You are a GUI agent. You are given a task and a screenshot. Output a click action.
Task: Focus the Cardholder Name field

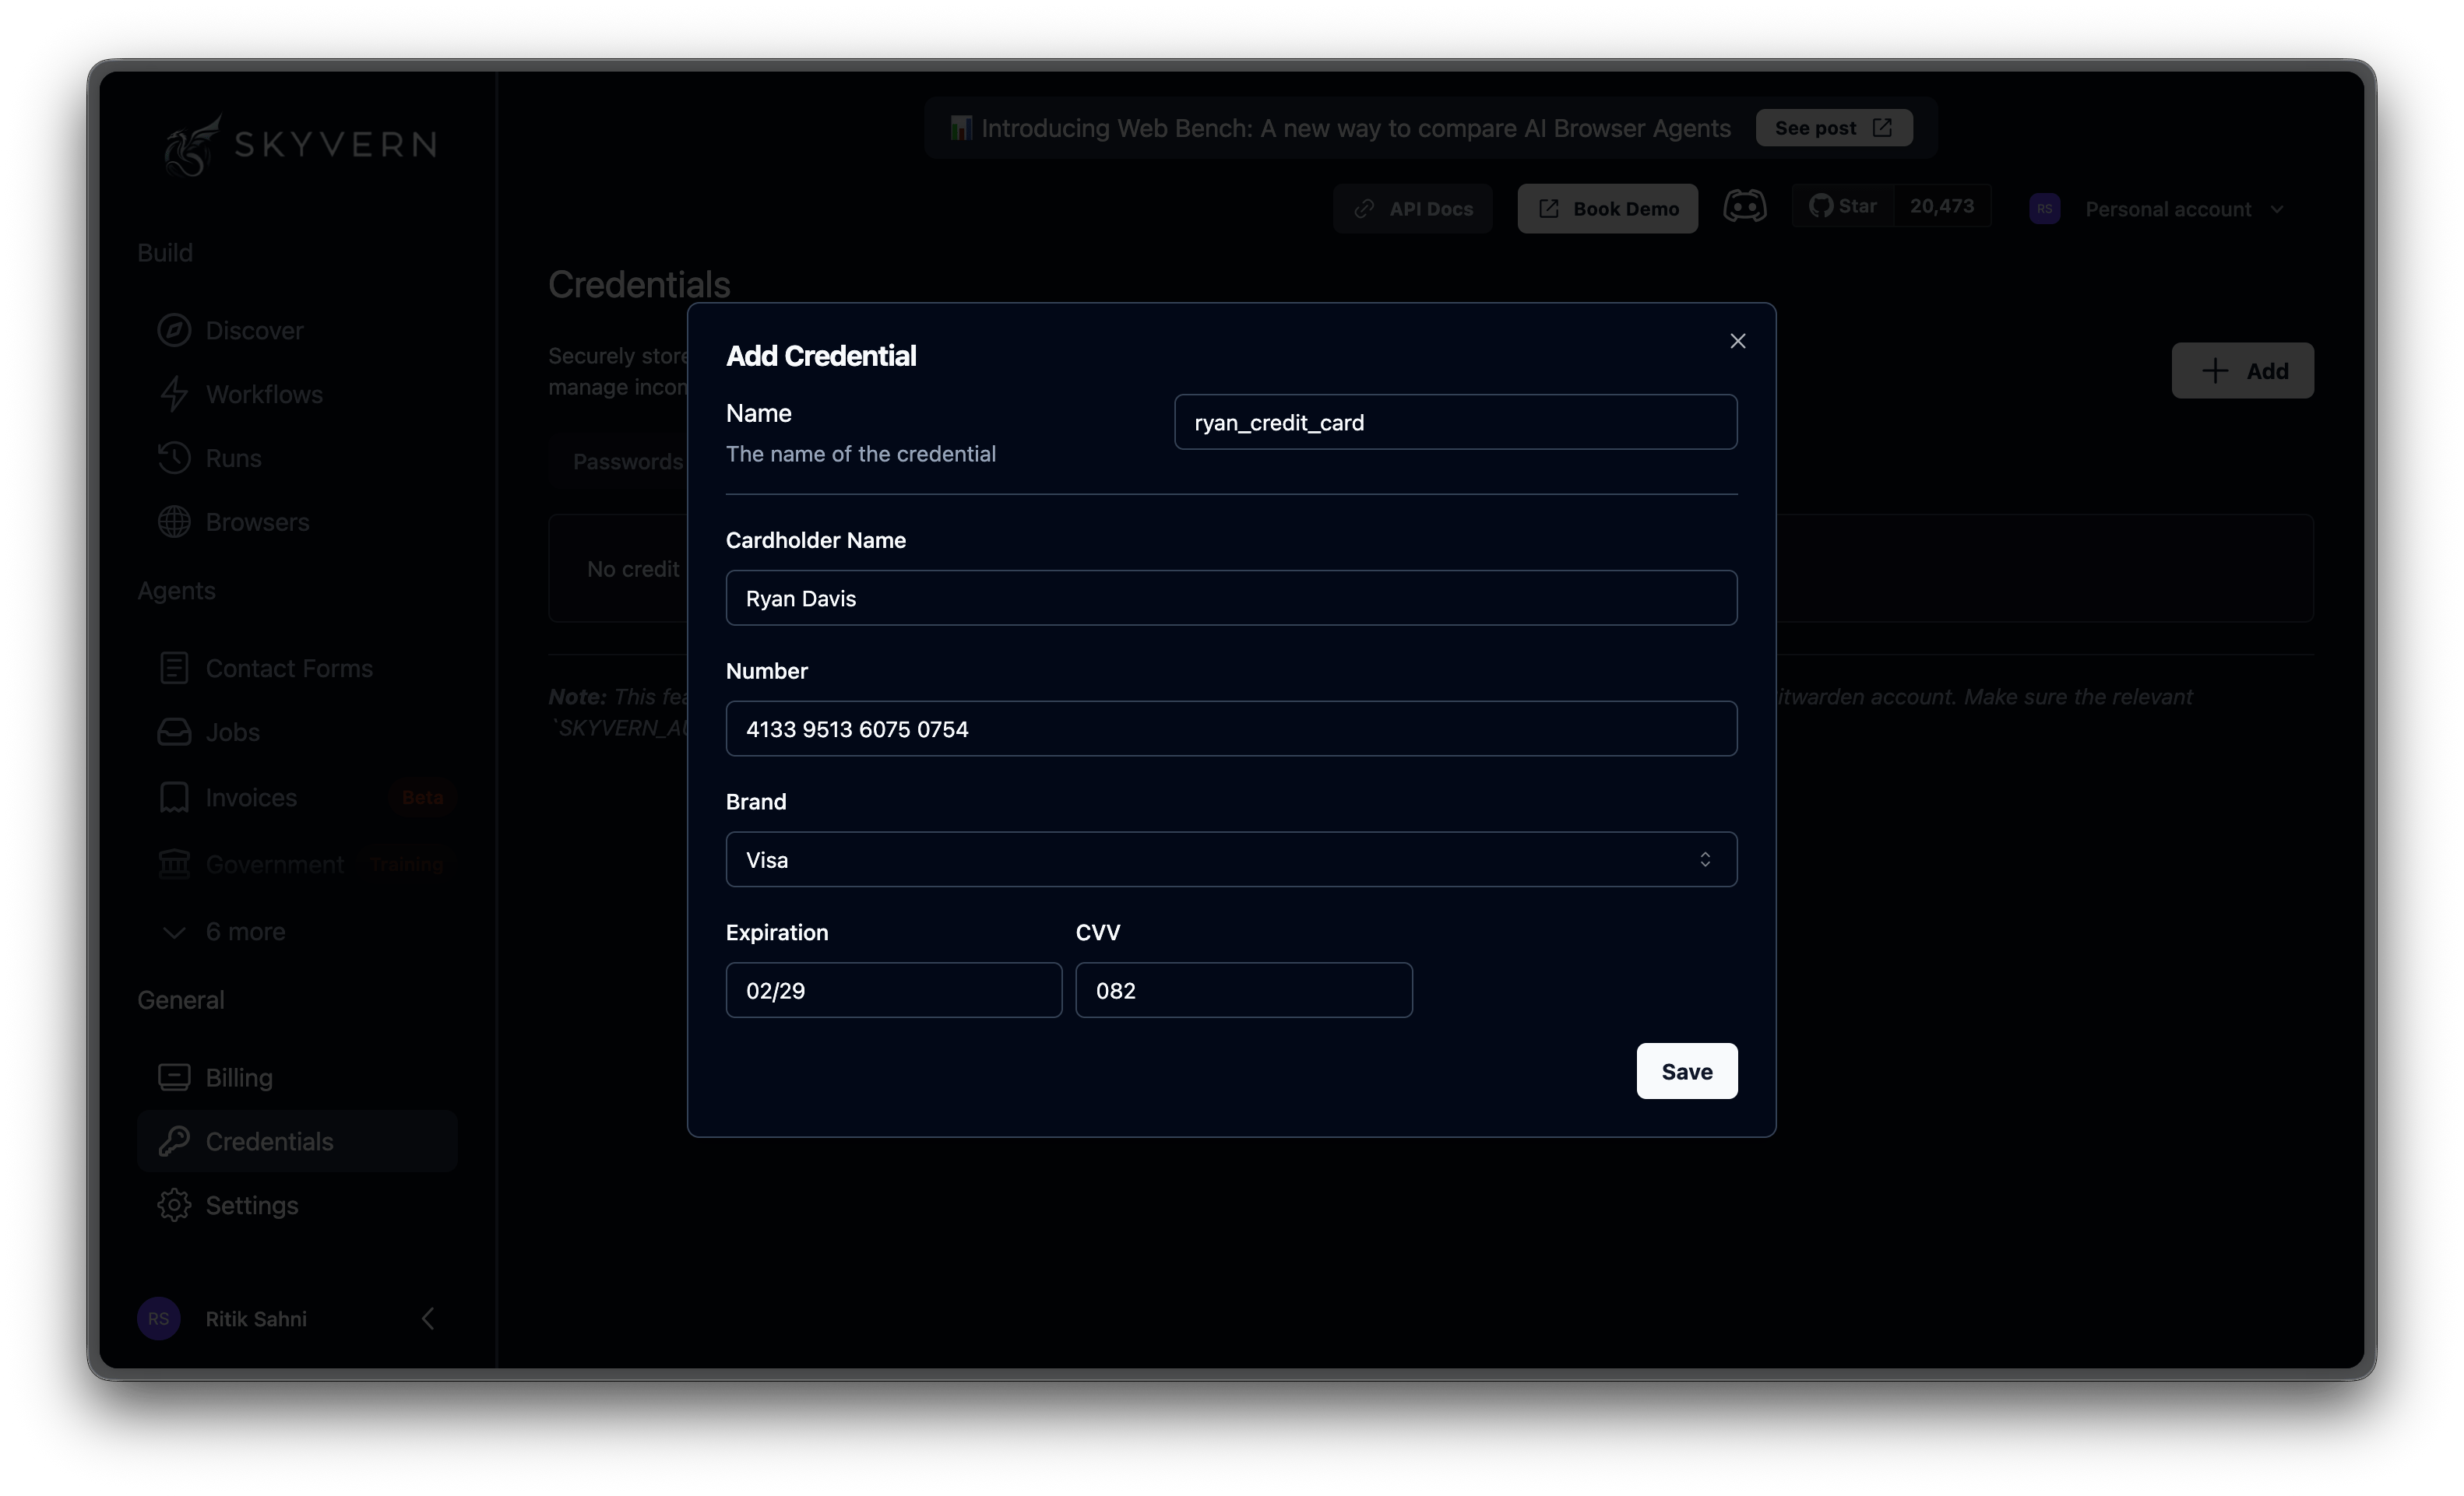point(1231,598)
